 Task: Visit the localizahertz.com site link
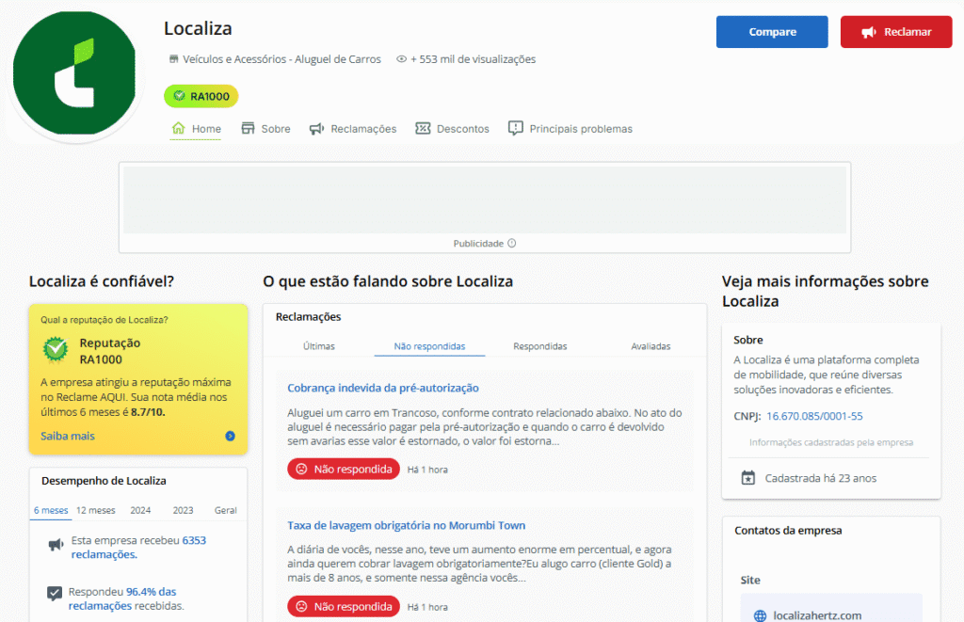click(816, 615)
